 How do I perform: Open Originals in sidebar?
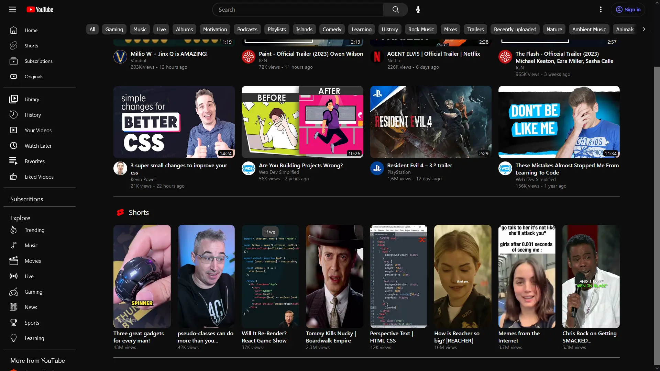(40, 77)
